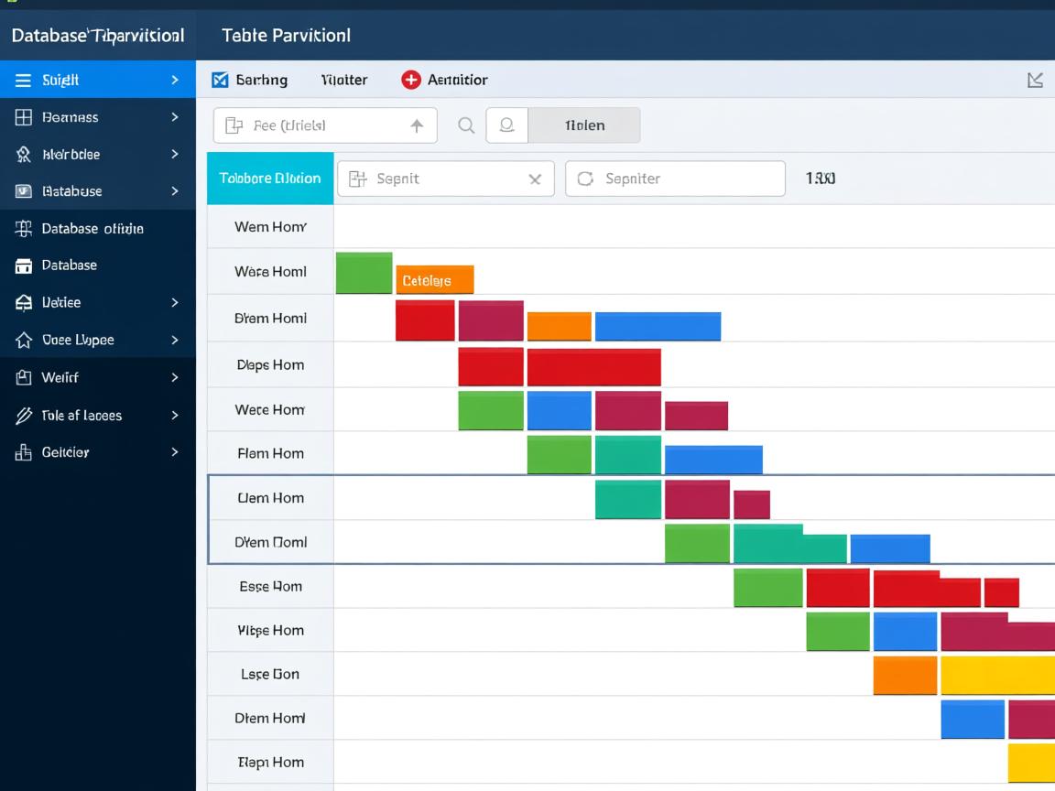Click the grid icon next to Beaneass
This screenshot has height=791, width=1055.
coord(24,117)
